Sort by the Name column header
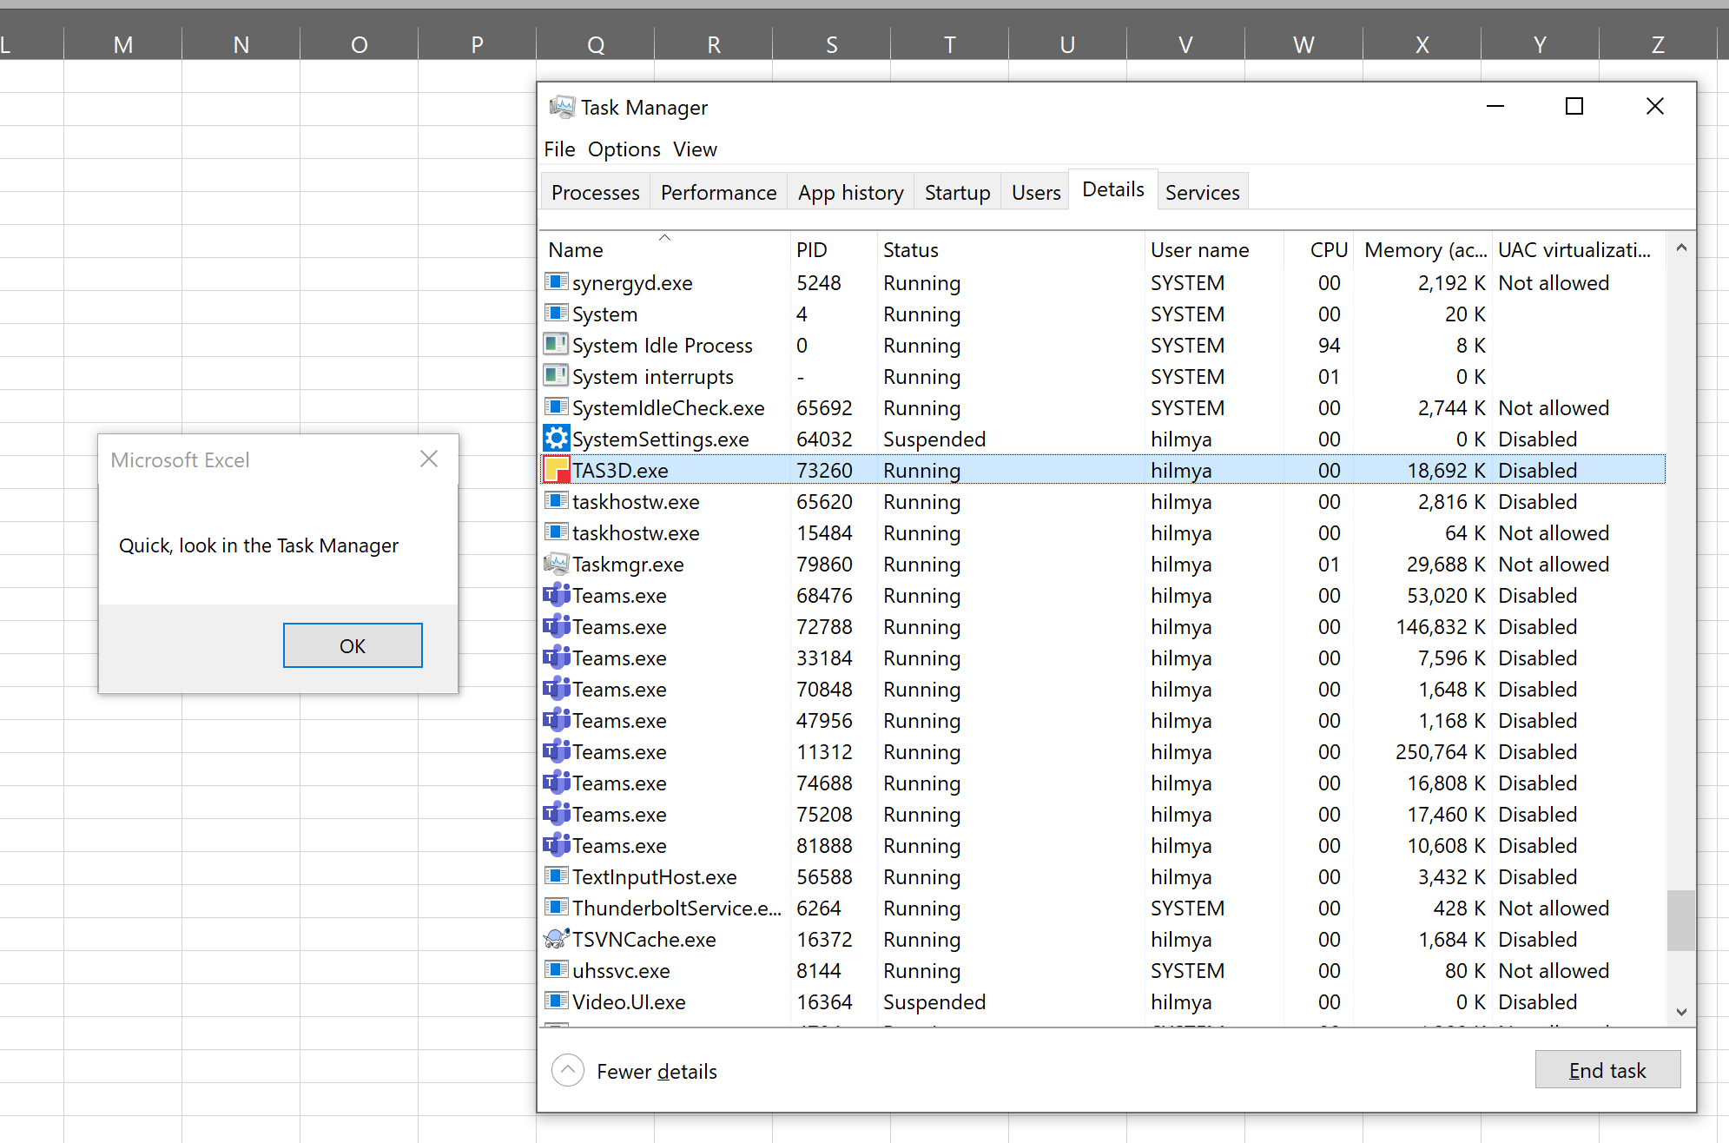1729x1143 pixels. click(x=664, y=249)
